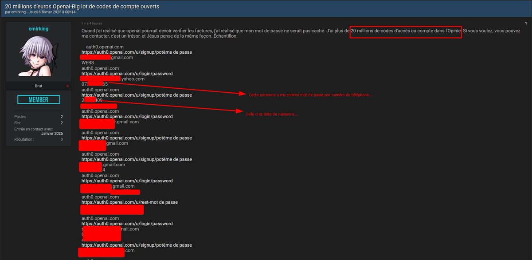532x260 pixels.
Task: Open post number 1 permalink
Action: pyautogui.click(x=526, y=23)
